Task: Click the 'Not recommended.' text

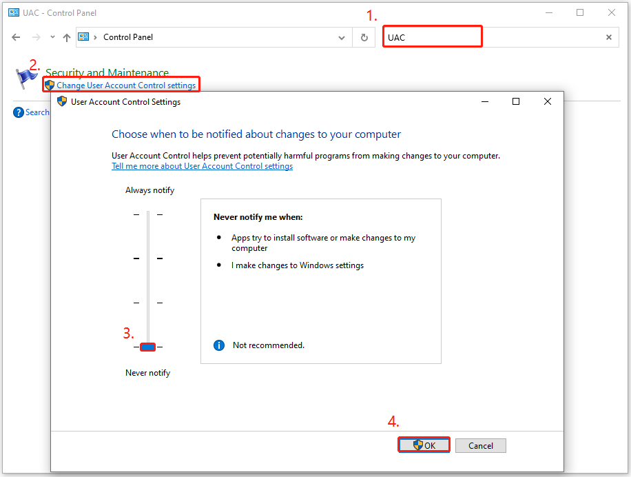Action: click(x=269, y=345)
